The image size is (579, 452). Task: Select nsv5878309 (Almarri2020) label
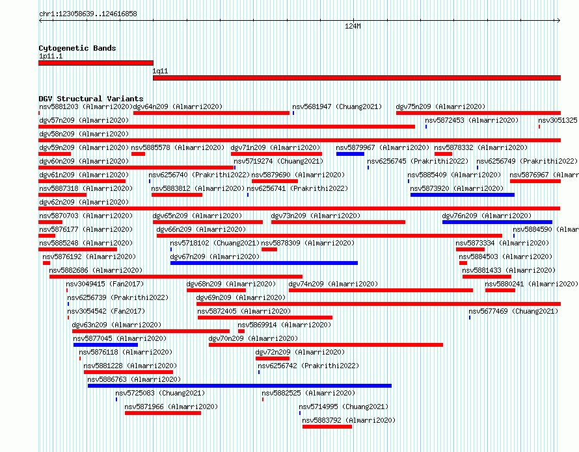click(x=308, y=243)
